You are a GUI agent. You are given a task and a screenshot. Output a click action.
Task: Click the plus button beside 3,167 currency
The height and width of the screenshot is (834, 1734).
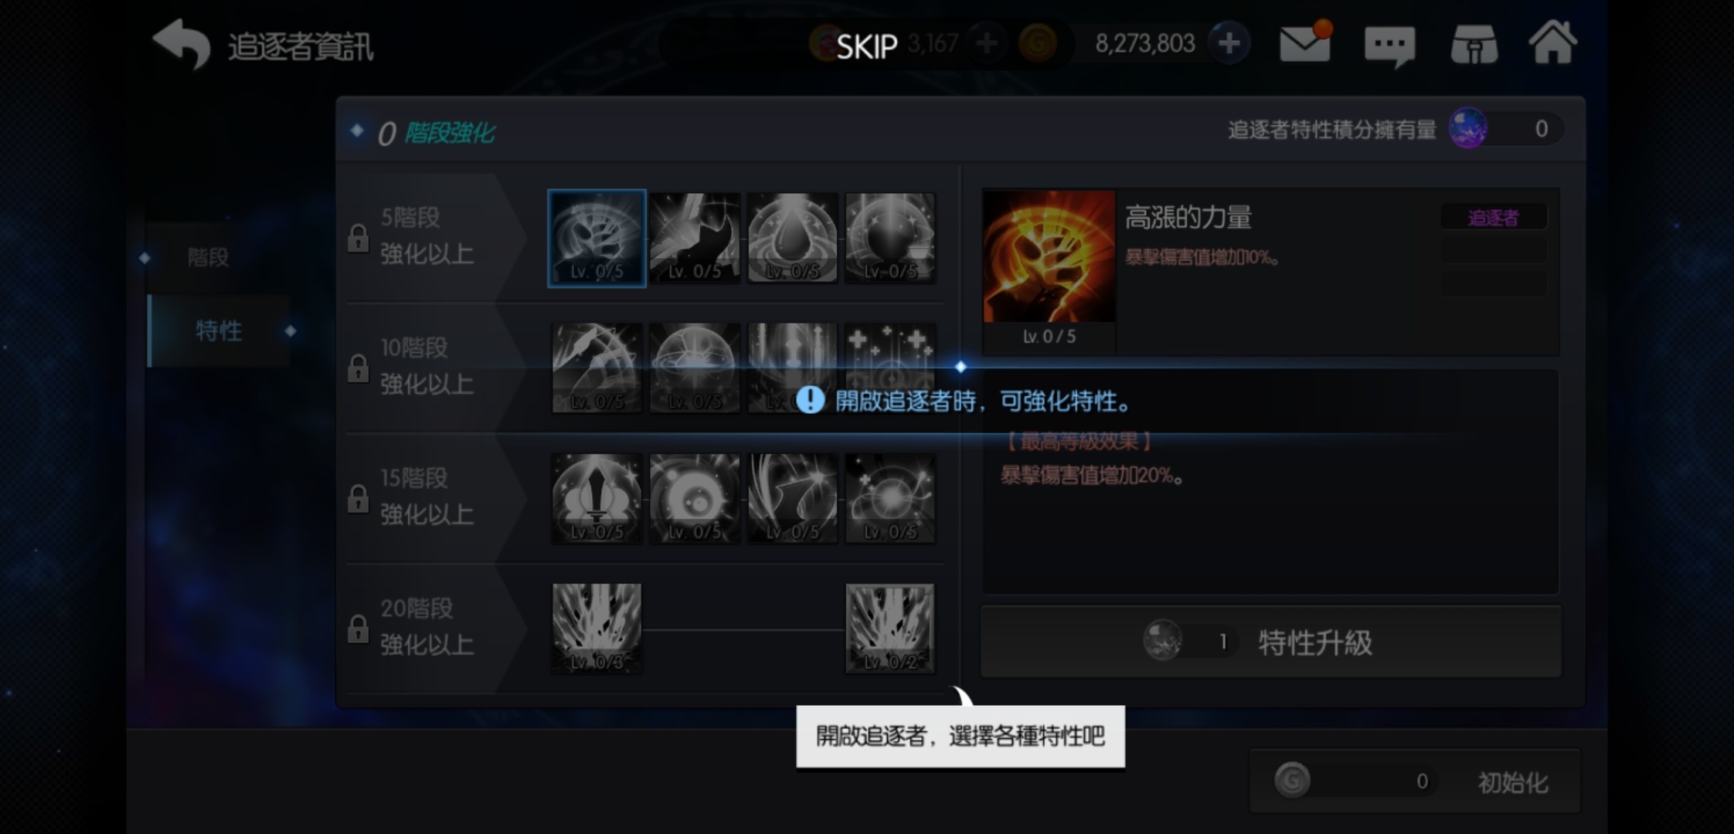[986, 43]
